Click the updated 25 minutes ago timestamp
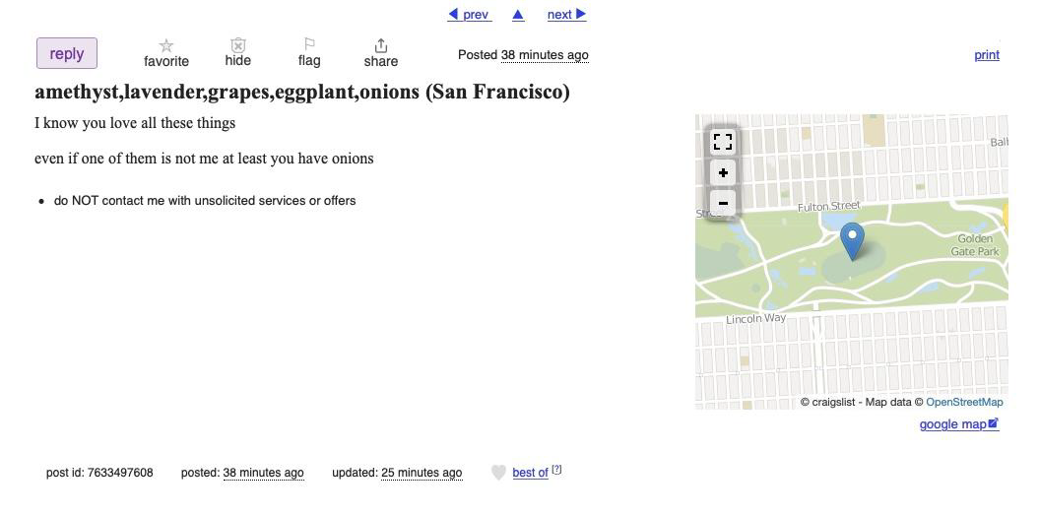1039x516 pixels. point(422,473)
